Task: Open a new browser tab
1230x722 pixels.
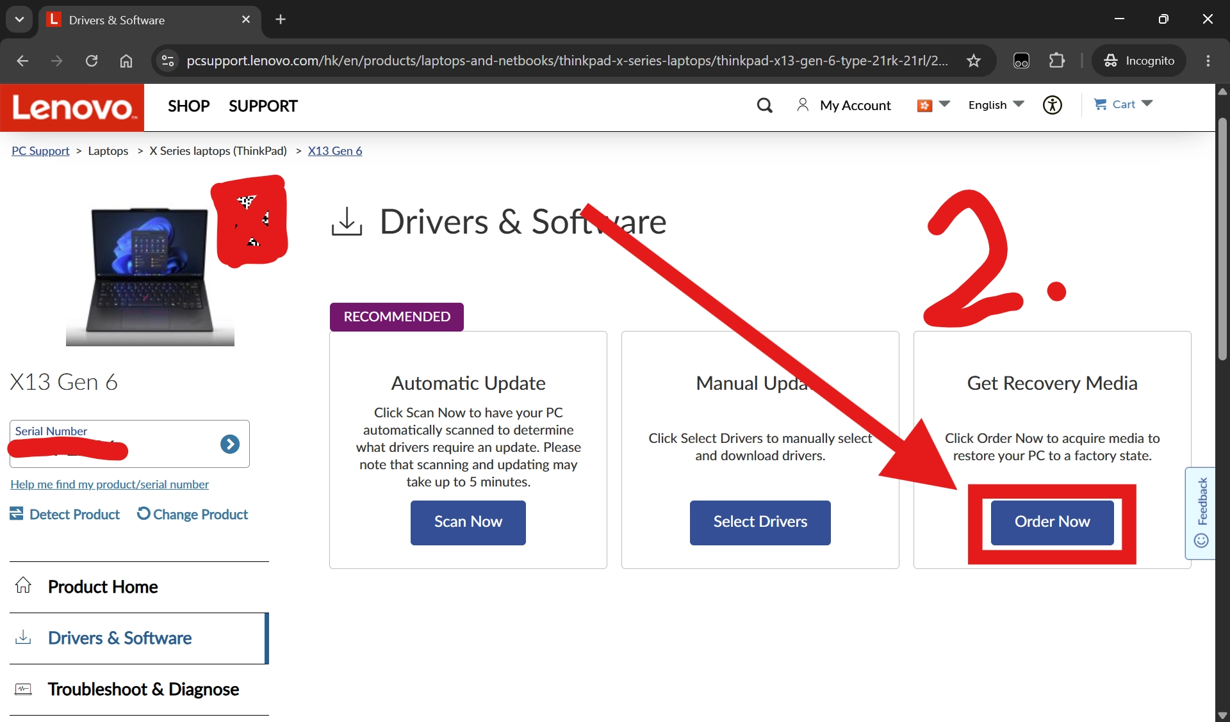Action: coord(281,19)
